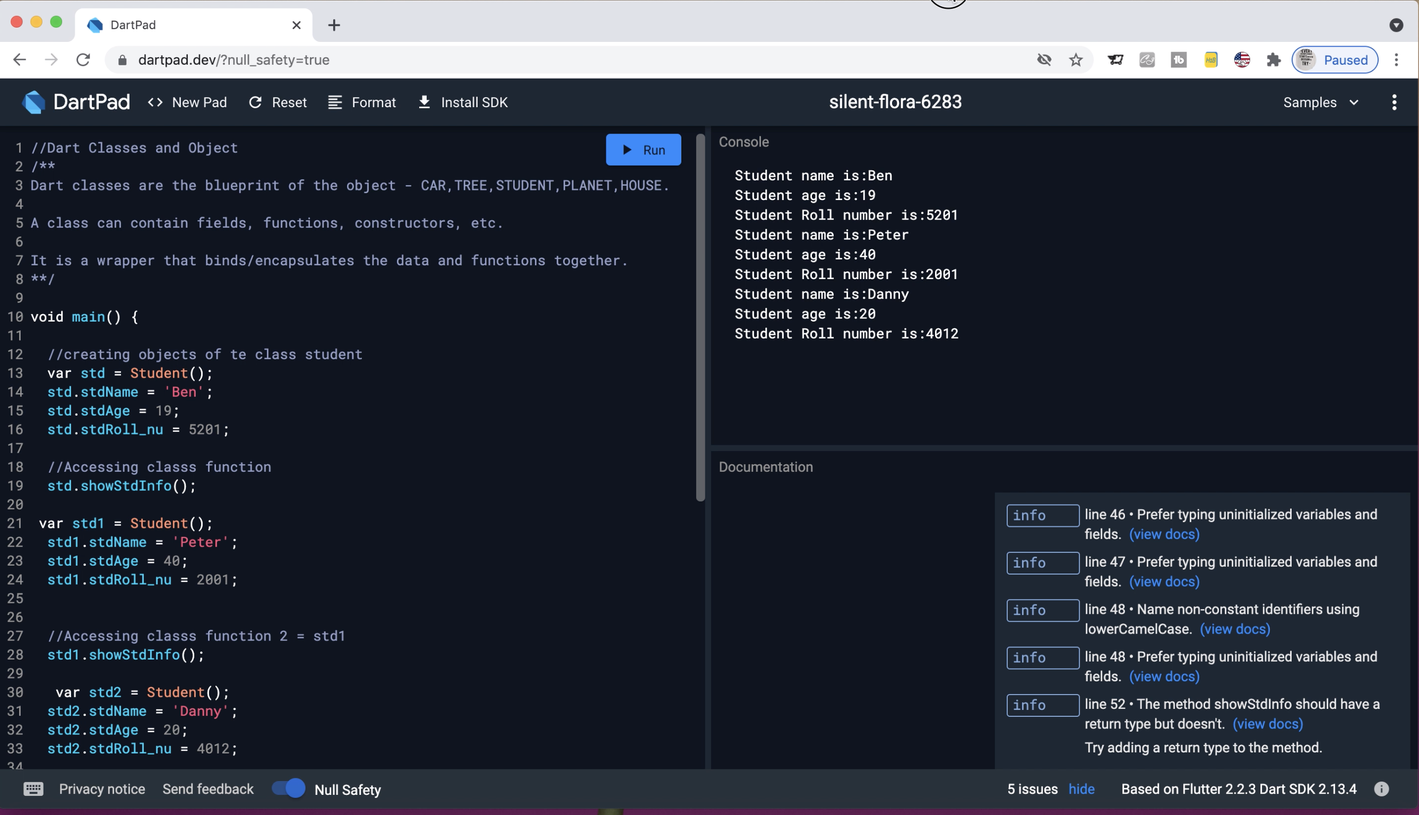The image size is (1419, 815).
Task: Hide the 5 issues list
Action: point(1081,788)
